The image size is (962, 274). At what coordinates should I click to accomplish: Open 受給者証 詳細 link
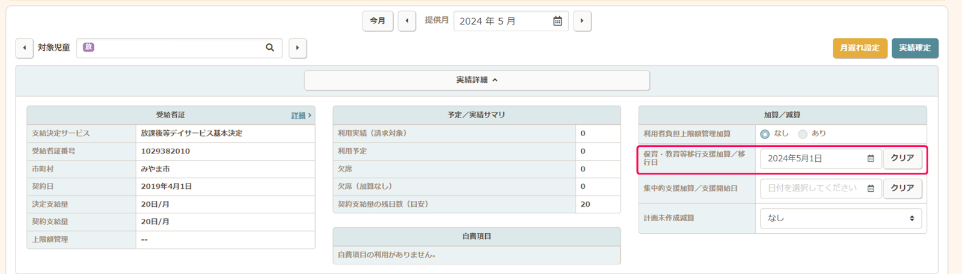coord(300,115)
